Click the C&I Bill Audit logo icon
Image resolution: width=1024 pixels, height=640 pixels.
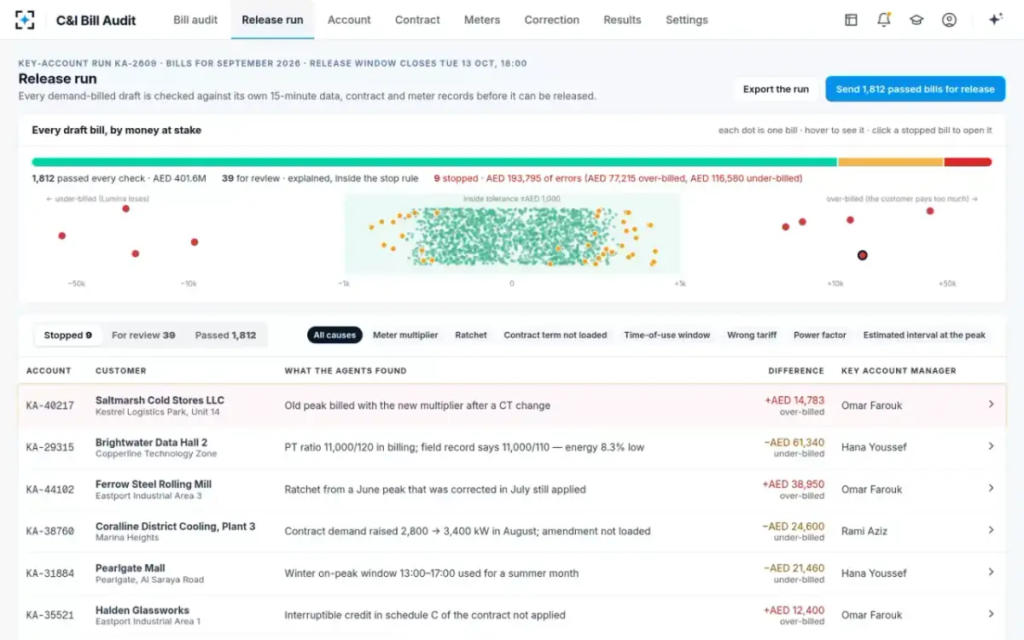point(26,20)
